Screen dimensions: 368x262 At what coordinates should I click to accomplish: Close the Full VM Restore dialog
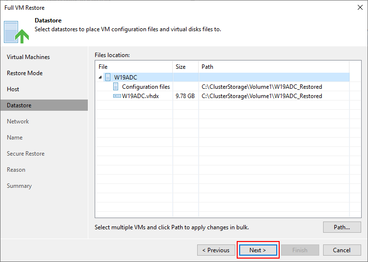click(360, 7)
